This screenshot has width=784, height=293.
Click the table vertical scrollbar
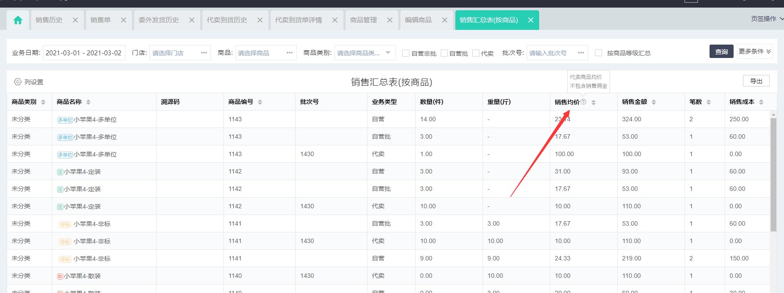coord(773,174)
